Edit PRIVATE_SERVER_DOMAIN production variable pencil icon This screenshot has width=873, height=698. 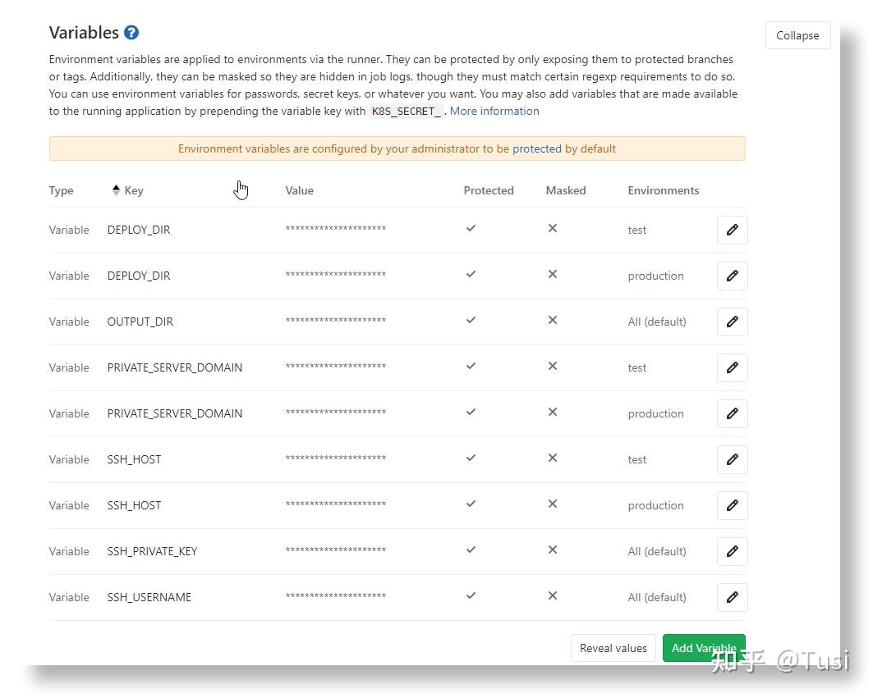732,413
